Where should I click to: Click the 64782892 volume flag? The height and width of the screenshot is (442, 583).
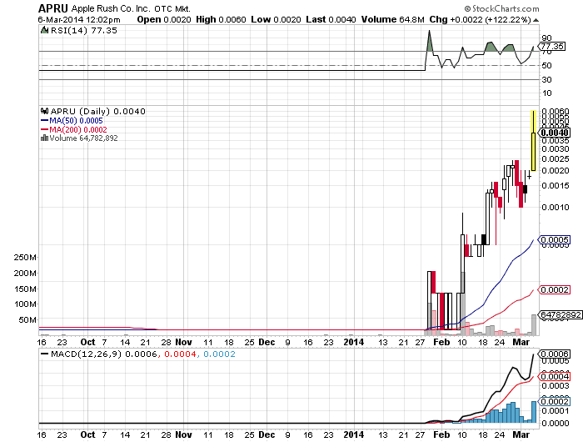(560, 314)
